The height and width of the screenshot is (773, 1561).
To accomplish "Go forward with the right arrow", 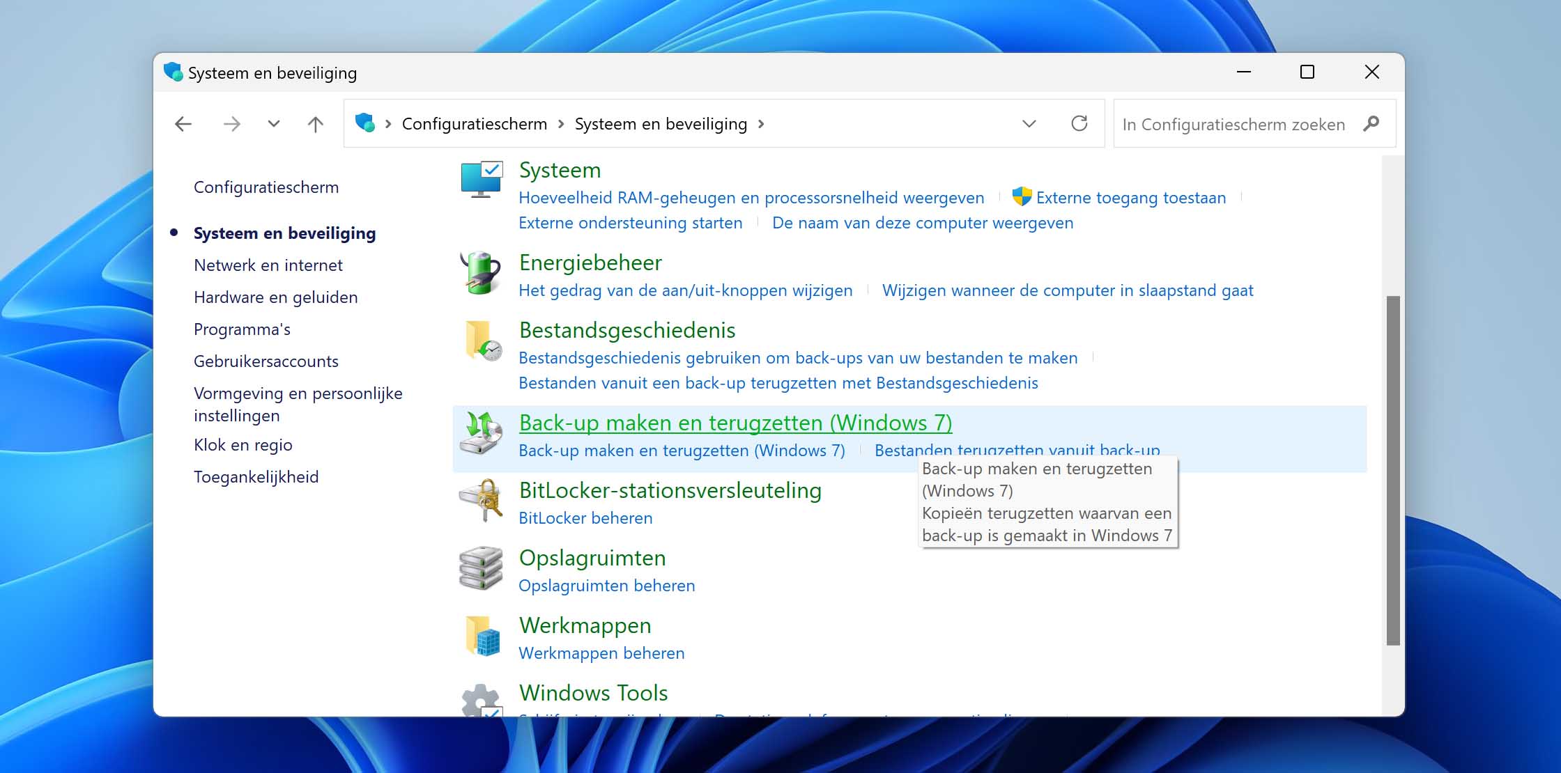I will tap(232, 124).
